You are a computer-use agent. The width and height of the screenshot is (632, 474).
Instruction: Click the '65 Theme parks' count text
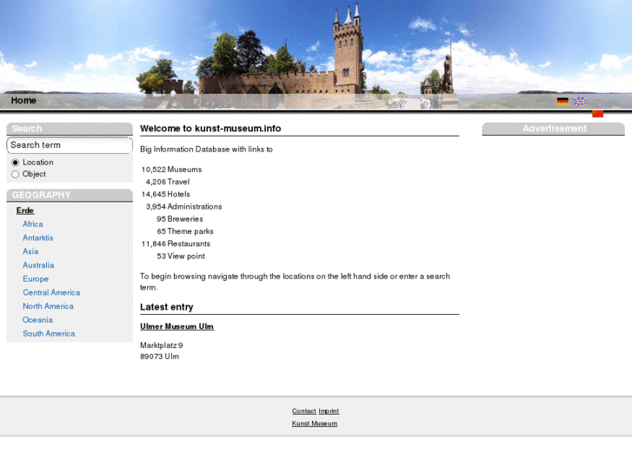185,231
